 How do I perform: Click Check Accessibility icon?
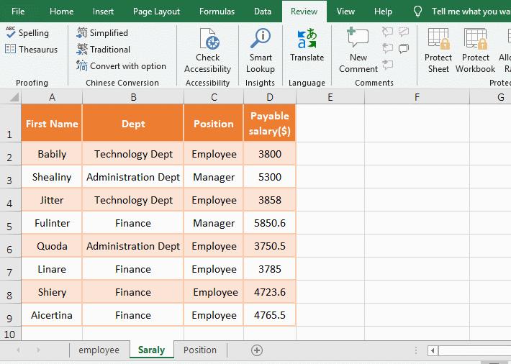pyautogui.click(x=207, y=50)
